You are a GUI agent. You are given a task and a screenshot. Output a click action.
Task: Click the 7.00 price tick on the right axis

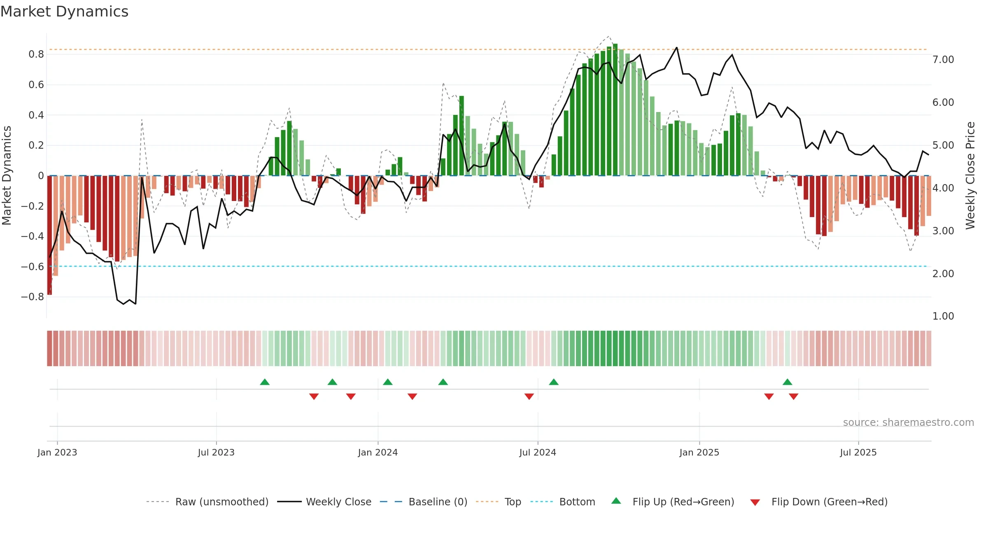pos(943,60)
